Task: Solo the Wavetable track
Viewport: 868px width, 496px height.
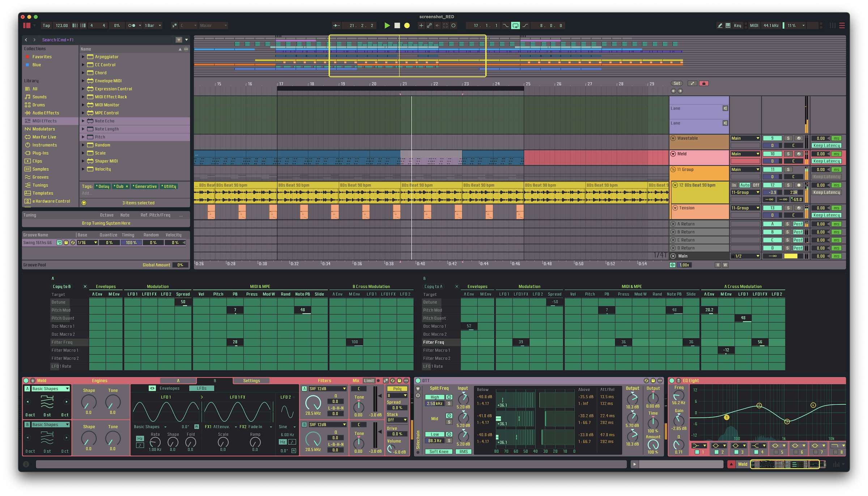Action: [x=788, y=138]
